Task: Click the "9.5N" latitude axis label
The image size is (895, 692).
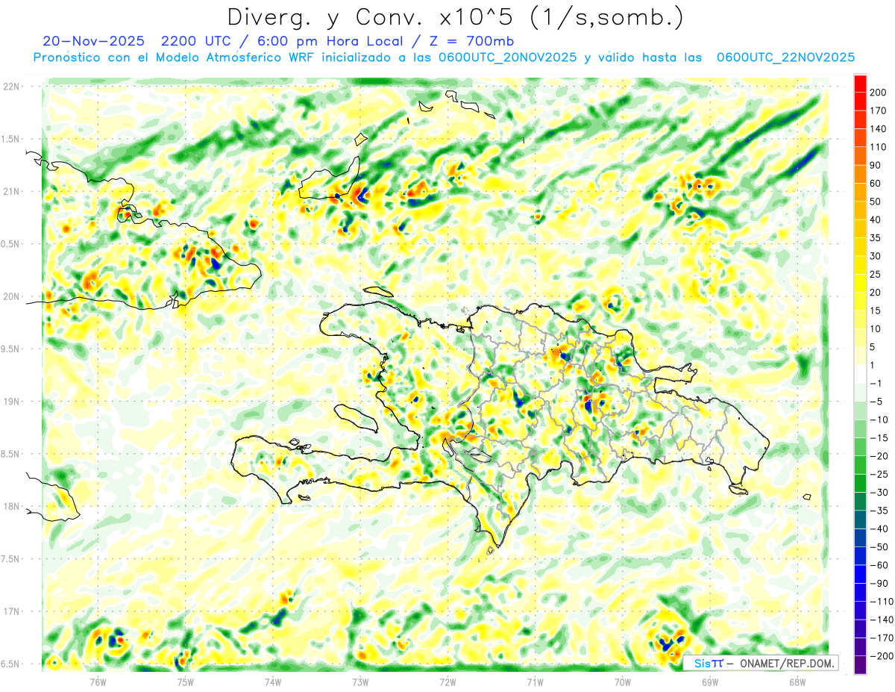Action: pyautogui.click(x=11, y=349)
